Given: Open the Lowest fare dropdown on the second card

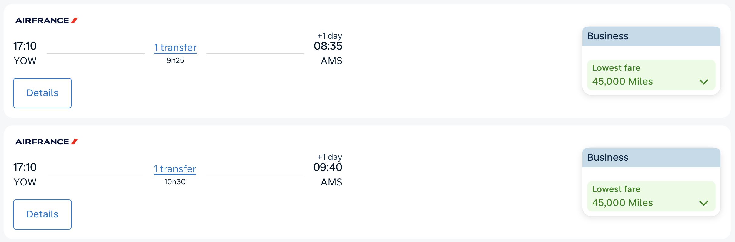Looking at the screenshot, I should (x=651, y=197).
